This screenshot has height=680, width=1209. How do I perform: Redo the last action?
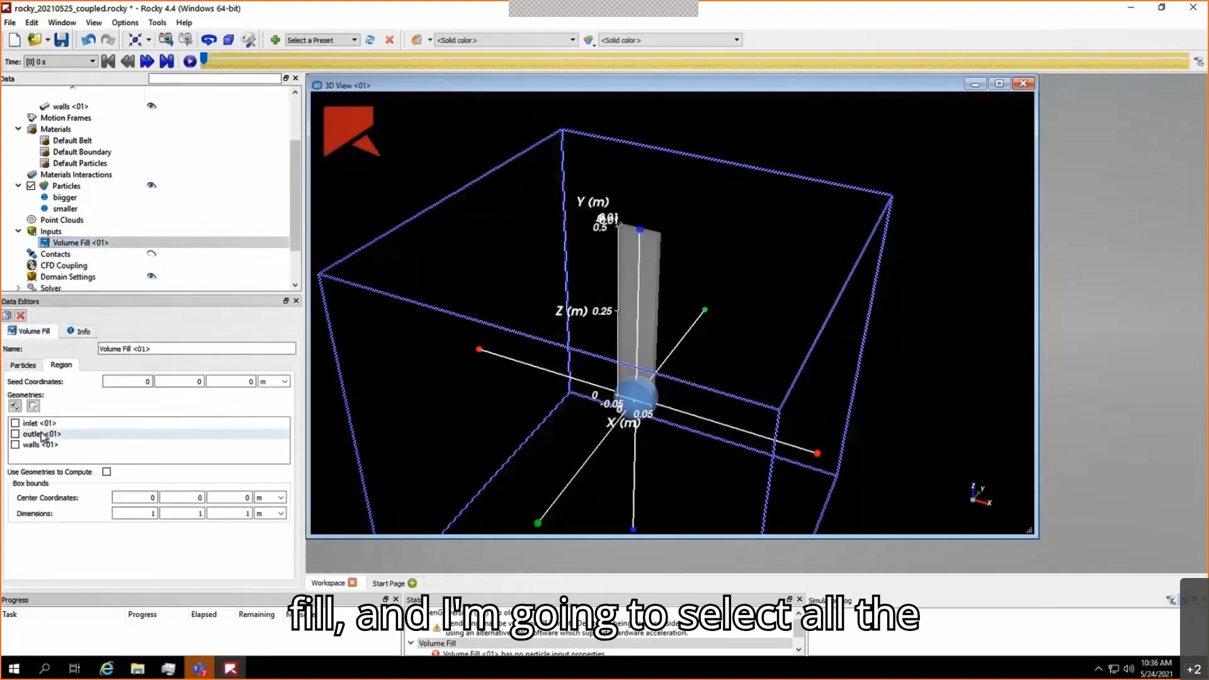[x=107, y=40]
